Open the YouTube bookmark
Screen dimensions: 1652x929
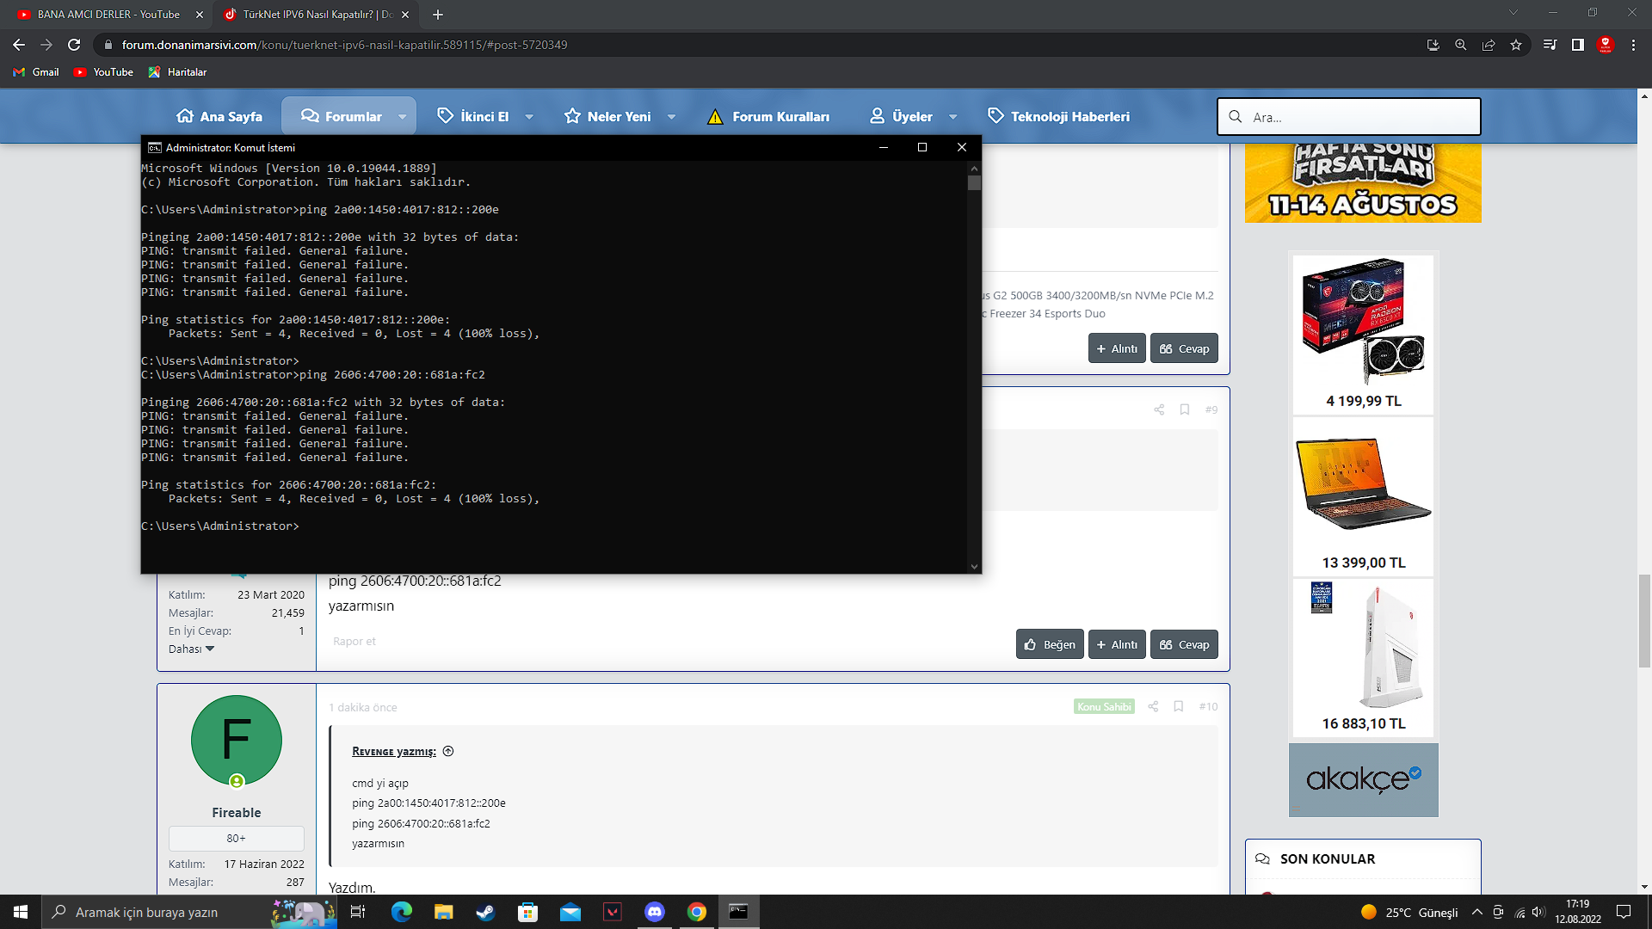coord(103,72)
